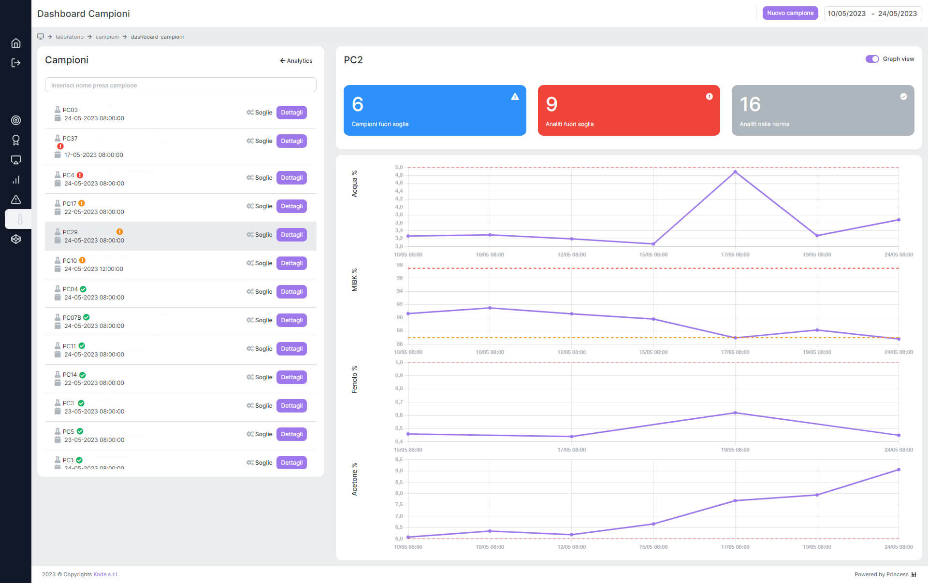Open Soglie settings for PC04
928x583 pixels.
pyautogui.click(x=260, y=292)
